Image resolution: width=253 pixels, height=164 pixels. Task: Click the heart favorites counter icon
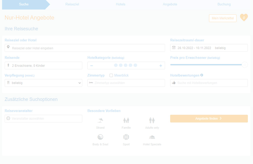click(x=244, y=18)
